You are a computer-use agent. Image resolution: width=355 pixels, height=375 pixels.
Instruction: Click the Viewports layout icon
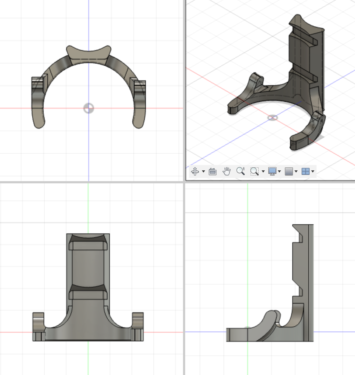pyautogui.click(x=305, y=171)
